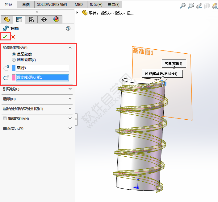Select the 圆形轮廓(C) radio option

(14, 60)
